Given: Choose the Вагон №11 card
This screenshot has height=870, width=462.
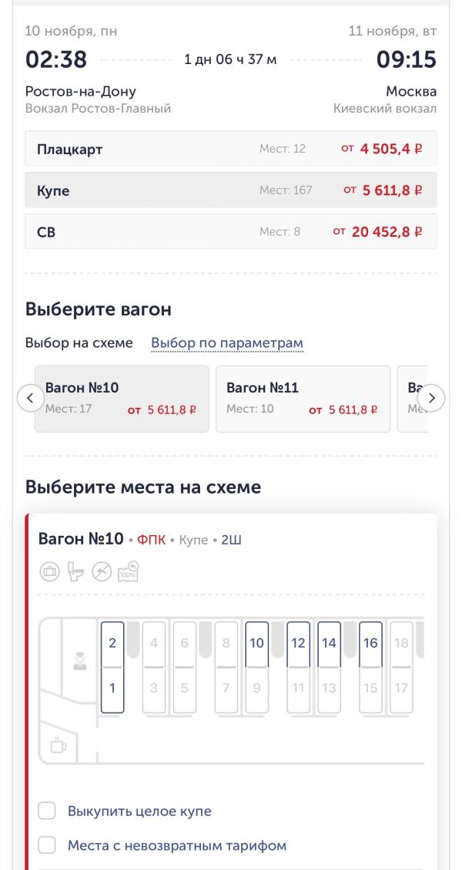Looking at the screenshot, I should [x=303, y=399].
